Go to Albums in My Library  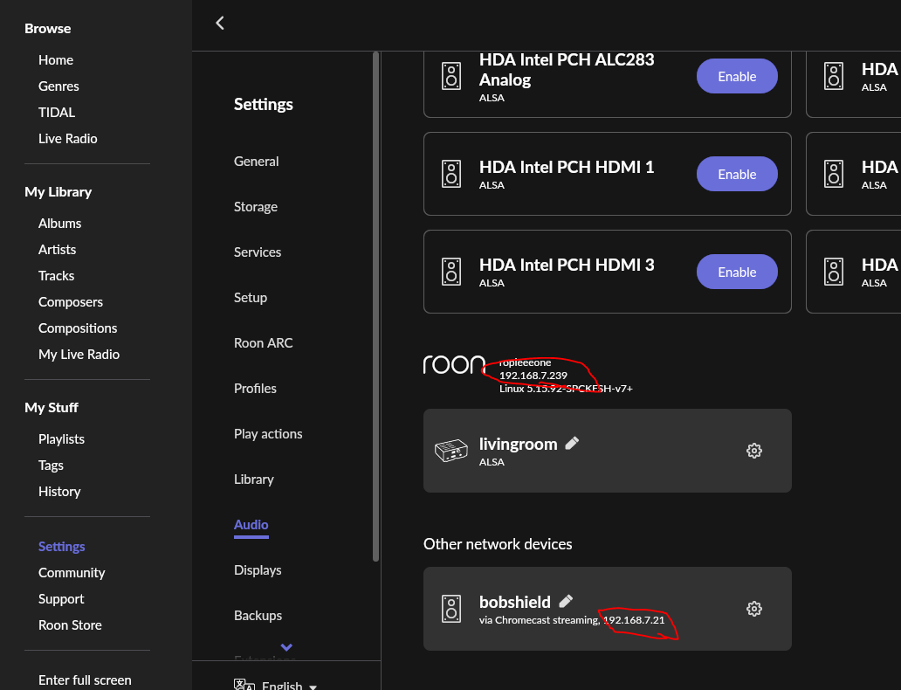[x=59, y=224]
